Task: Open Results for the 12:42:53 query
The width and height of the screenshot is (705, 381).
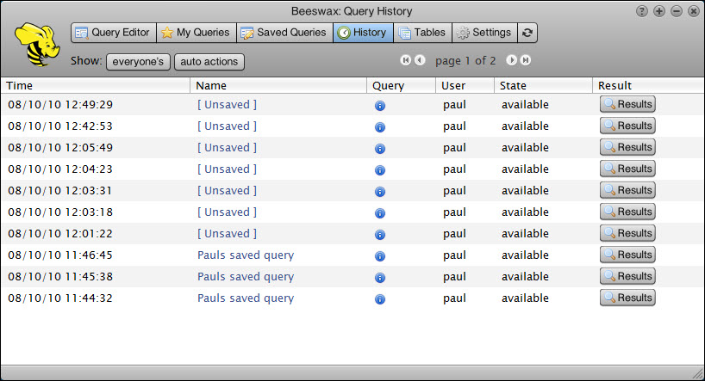Action: coord(627,126)
